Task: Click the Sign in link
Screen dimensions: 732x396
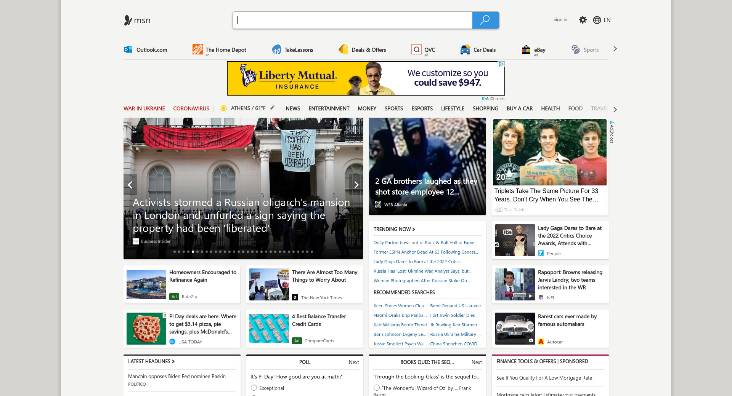Action: pyautogui.click(x=560, y=19)
